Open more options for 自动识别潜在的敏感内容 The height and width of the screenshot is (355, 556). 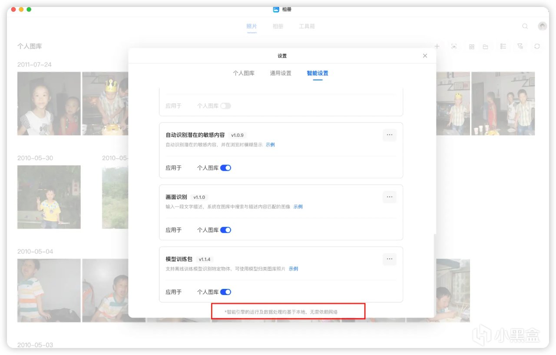pos(390,135)
